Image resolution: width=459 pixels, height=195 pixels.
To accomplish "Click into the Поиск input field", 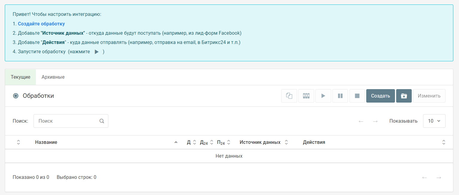I will [71, 121].
